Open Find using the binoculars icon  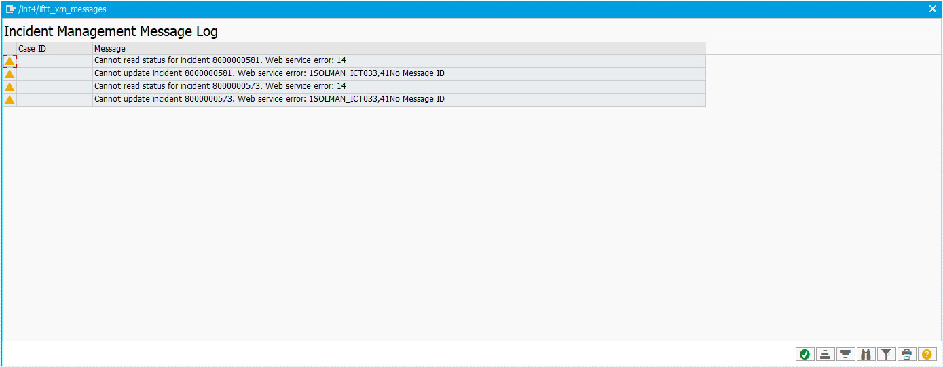coord(866,354)
